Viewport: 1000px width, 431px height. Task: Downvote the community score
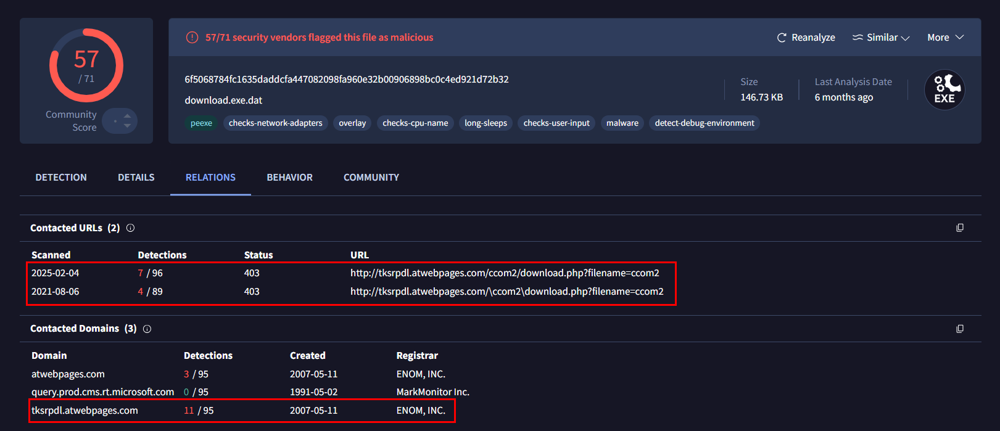point(127,126)
